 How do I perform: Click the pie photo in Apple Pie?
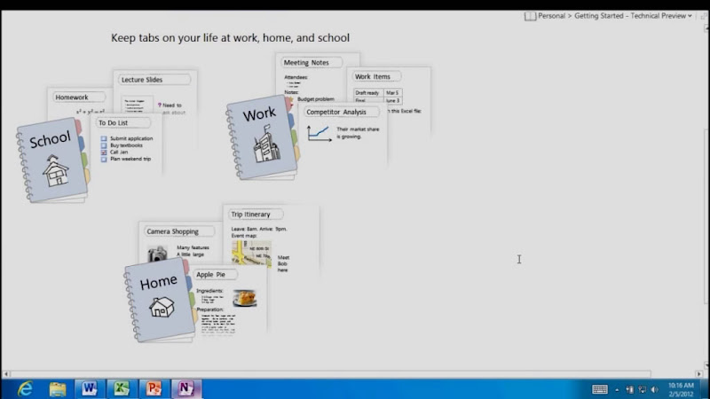point(245,298)
